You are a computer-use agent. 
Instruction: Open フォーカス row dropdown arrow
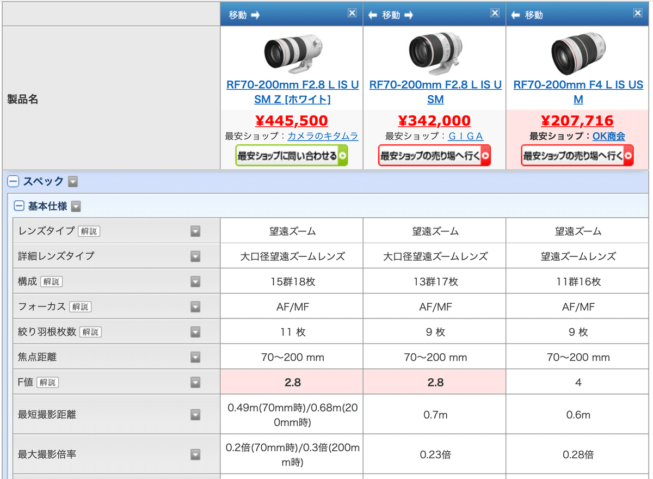(x=195, y=306)
